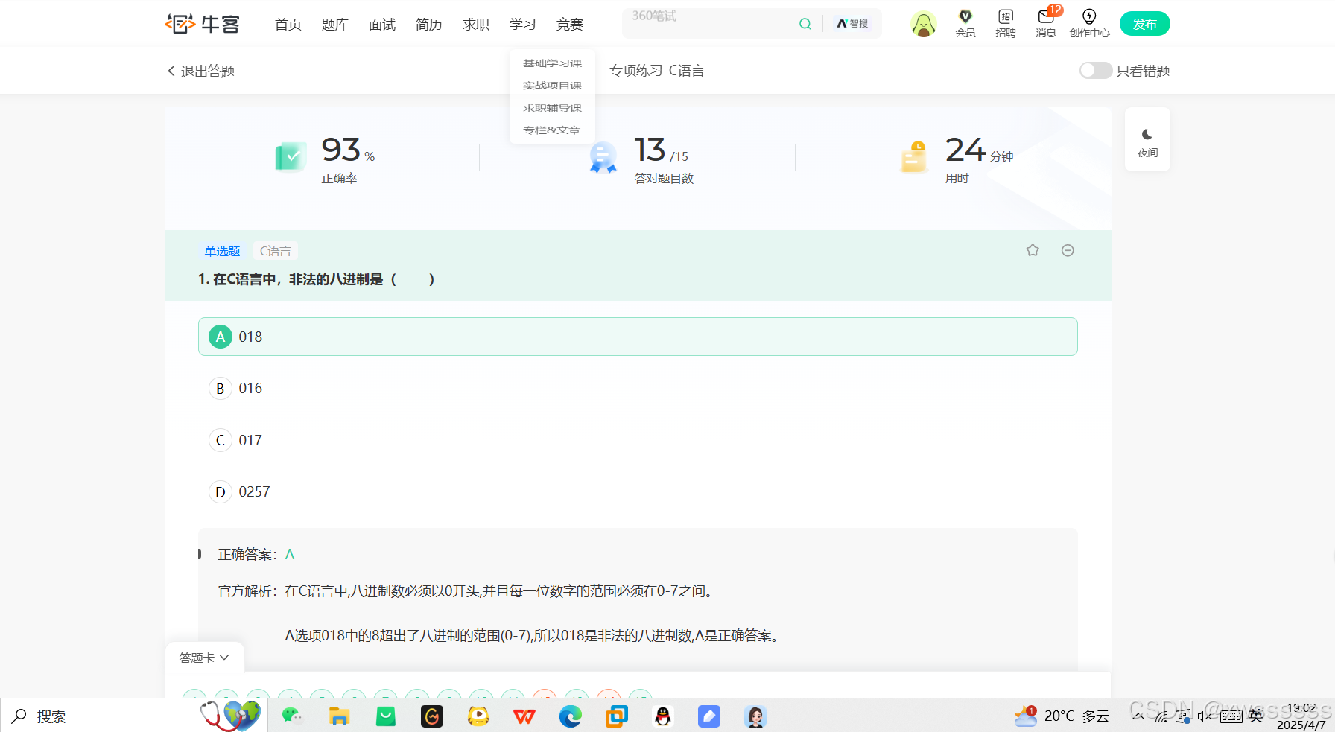Open the membership (会员) icon
The image size is (1335, 732).
tap(965, 24)
